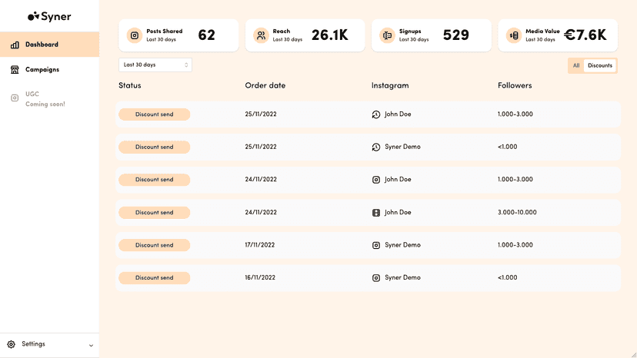
Task: Click the Dashboard bar chart icon
Action: [15, 45]
